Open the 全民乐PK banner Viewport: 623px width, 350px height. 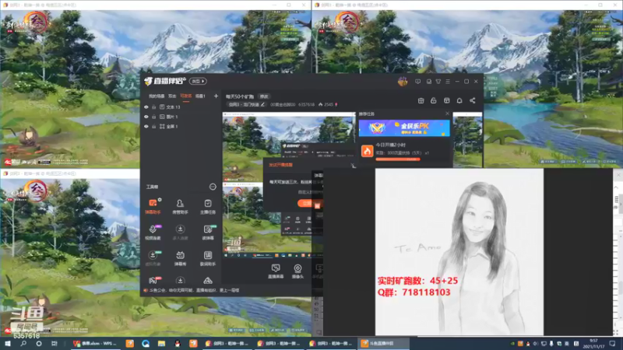click(x=404, y=128)
